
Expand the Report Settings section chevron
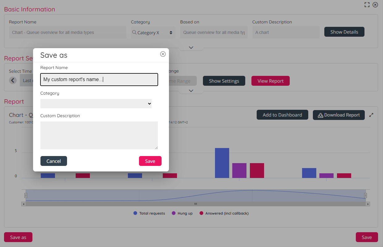[x=191, y=91]
